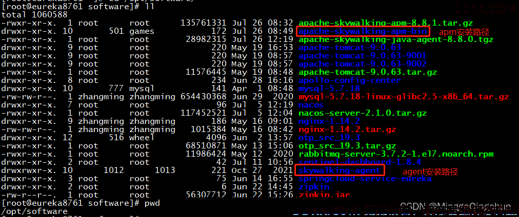
Task: Click owner 'games' in apm-bin row
Action: (x=142, y=31)
